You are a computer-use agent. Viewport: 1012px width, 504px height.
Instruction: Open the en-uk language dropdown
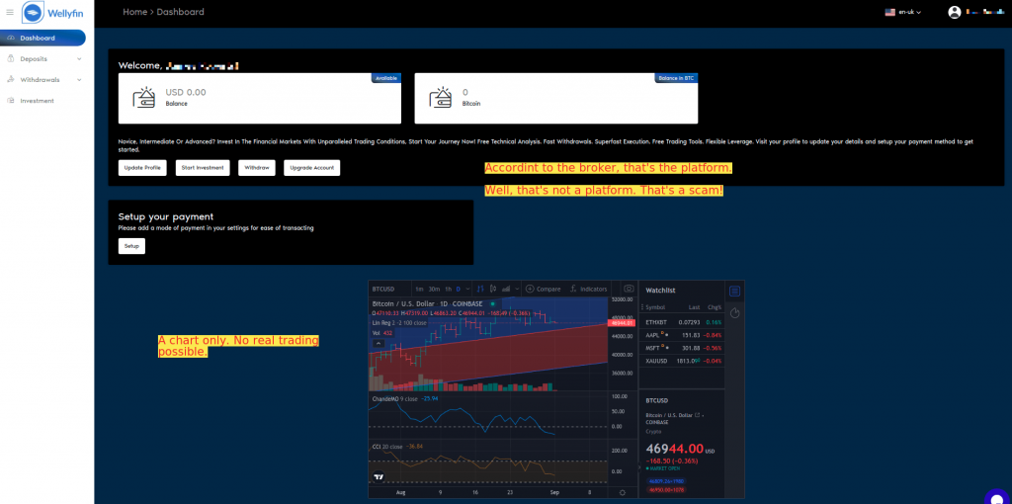click(x=903, y=12)
